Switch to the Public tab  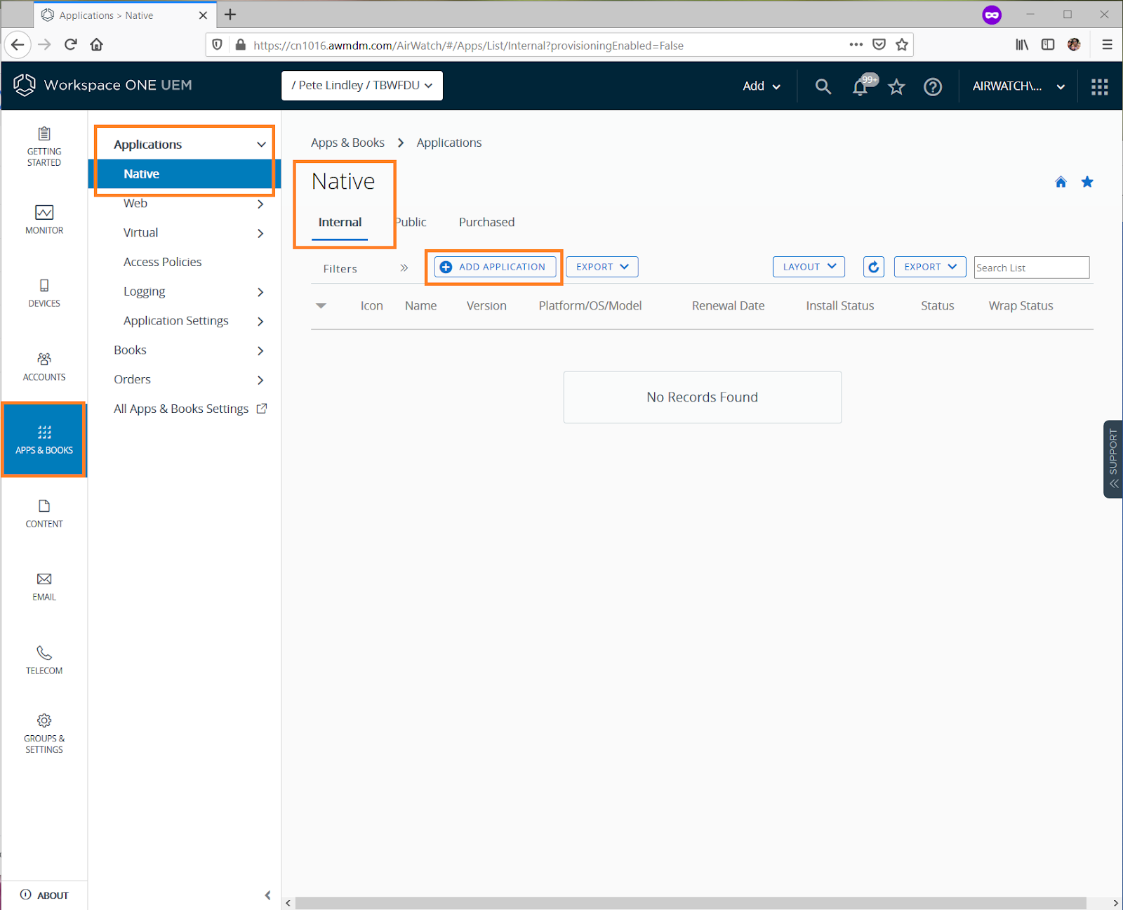[x=411, y=223]
